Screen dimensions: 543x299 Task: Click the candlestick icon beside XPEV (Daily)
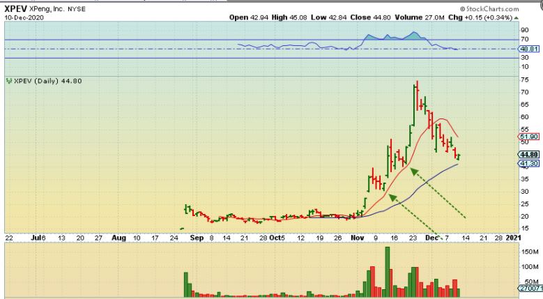point(9,81)
